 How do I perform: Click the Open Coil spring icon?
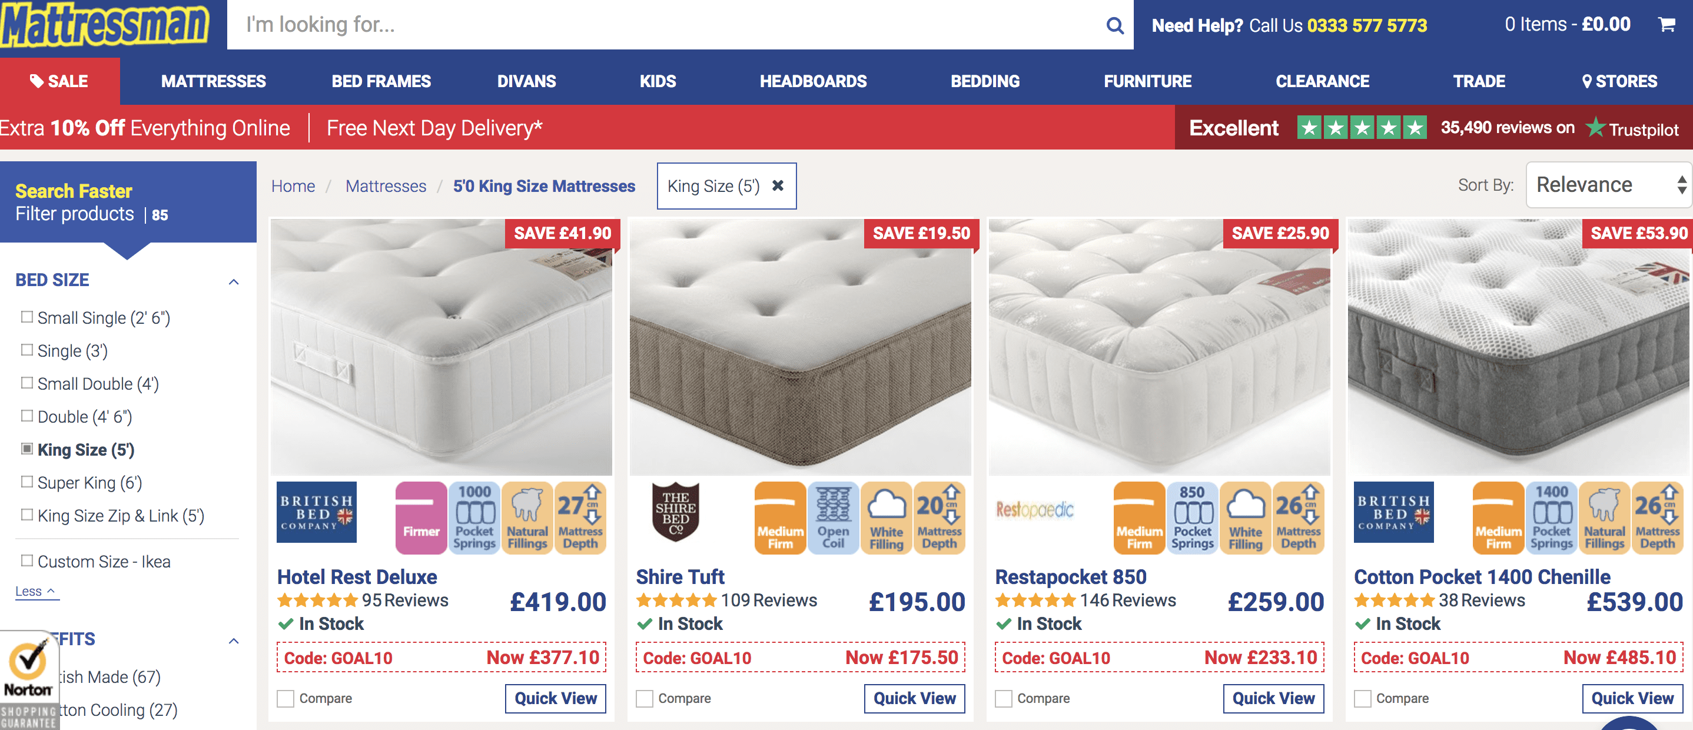(x=833, y=517)
